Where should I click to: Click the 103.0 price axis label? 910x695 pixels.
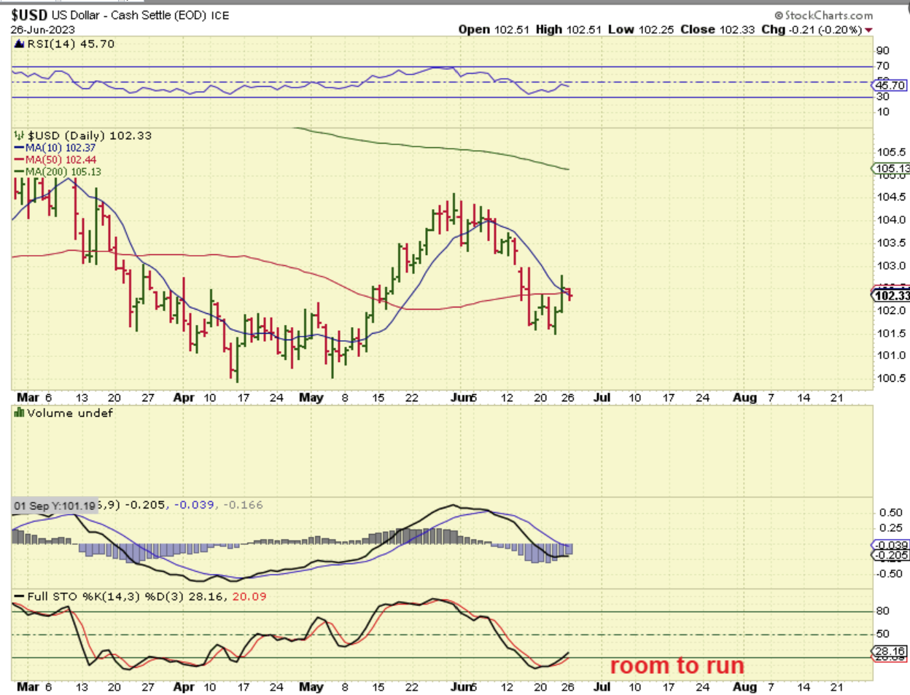(892, 266)
